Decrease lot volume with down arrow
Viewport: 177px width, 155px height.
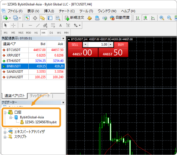tap(86, 45)
